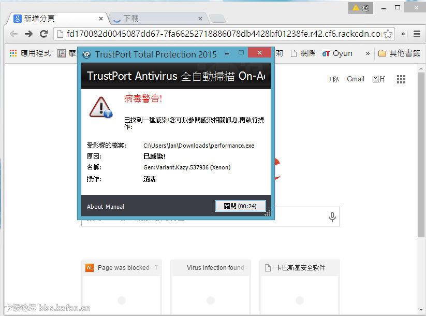Open the Virus infection found thumbnail

pyautogui.click(x=211, y=288)
